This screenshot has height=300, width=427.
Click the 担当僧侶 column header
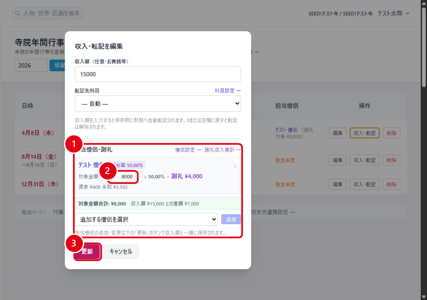pyautogui.click(x=287, y=106)
